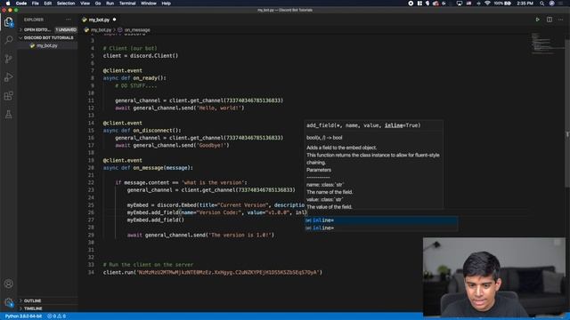Open editor More Actions ellipsis
570x320 pixels.
pos(560,20)
